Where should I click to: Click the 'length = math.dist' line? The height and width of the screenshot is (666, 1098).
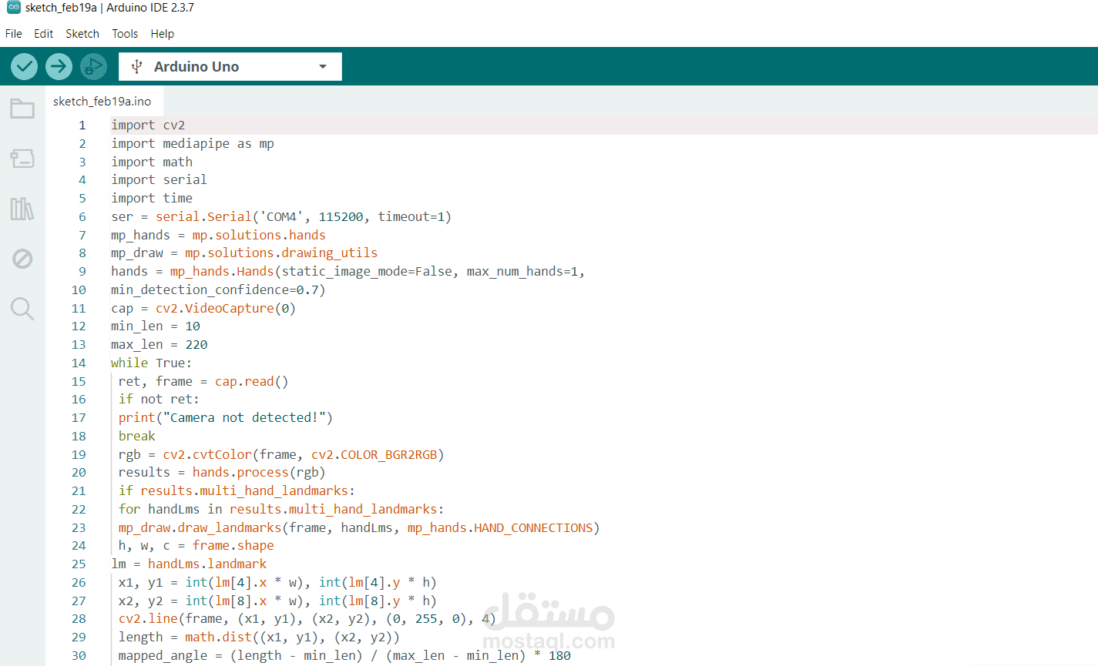click(259, 638)
